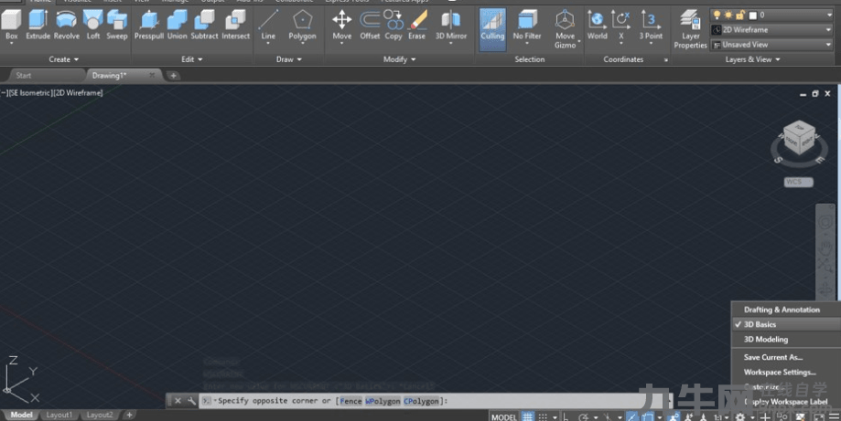The width and height of the screenshot is (841, 421).
Task: Rotate UCS about the X axis
Action: [x=621, y=26]
